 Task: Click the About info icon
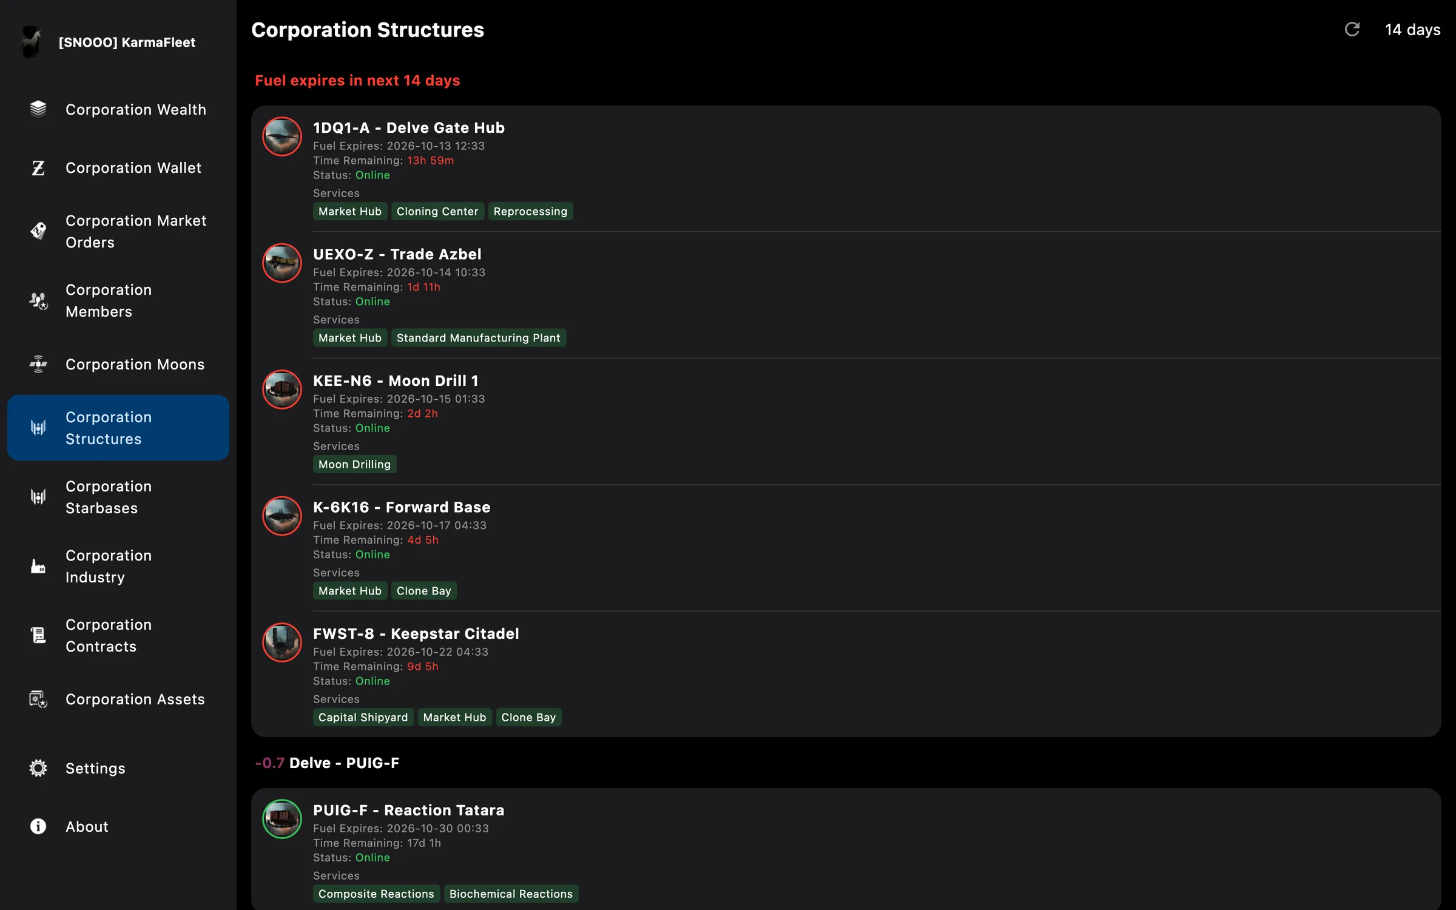(x=38, y=826)
